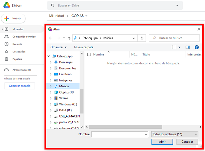Click the back navigation arrow in dialog
The height and width of the screenshot is (151, 205).
tap(51, 38)
